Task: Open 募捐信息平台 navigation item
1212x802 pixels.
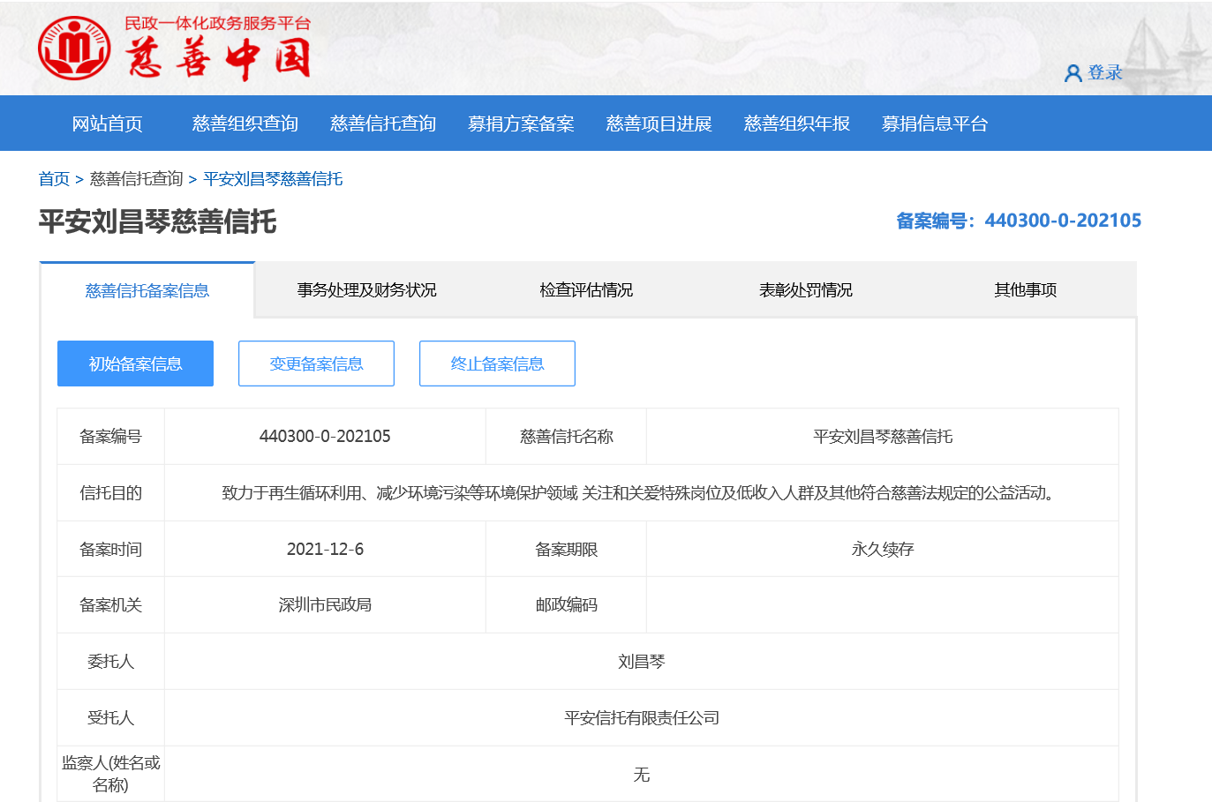Action: pyautogui.click(x=934, y=124)
